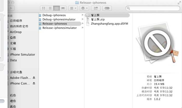This screenshot has width=182, height=108.
Task: Click the version value 1.0.2
Action: (157, 99)
